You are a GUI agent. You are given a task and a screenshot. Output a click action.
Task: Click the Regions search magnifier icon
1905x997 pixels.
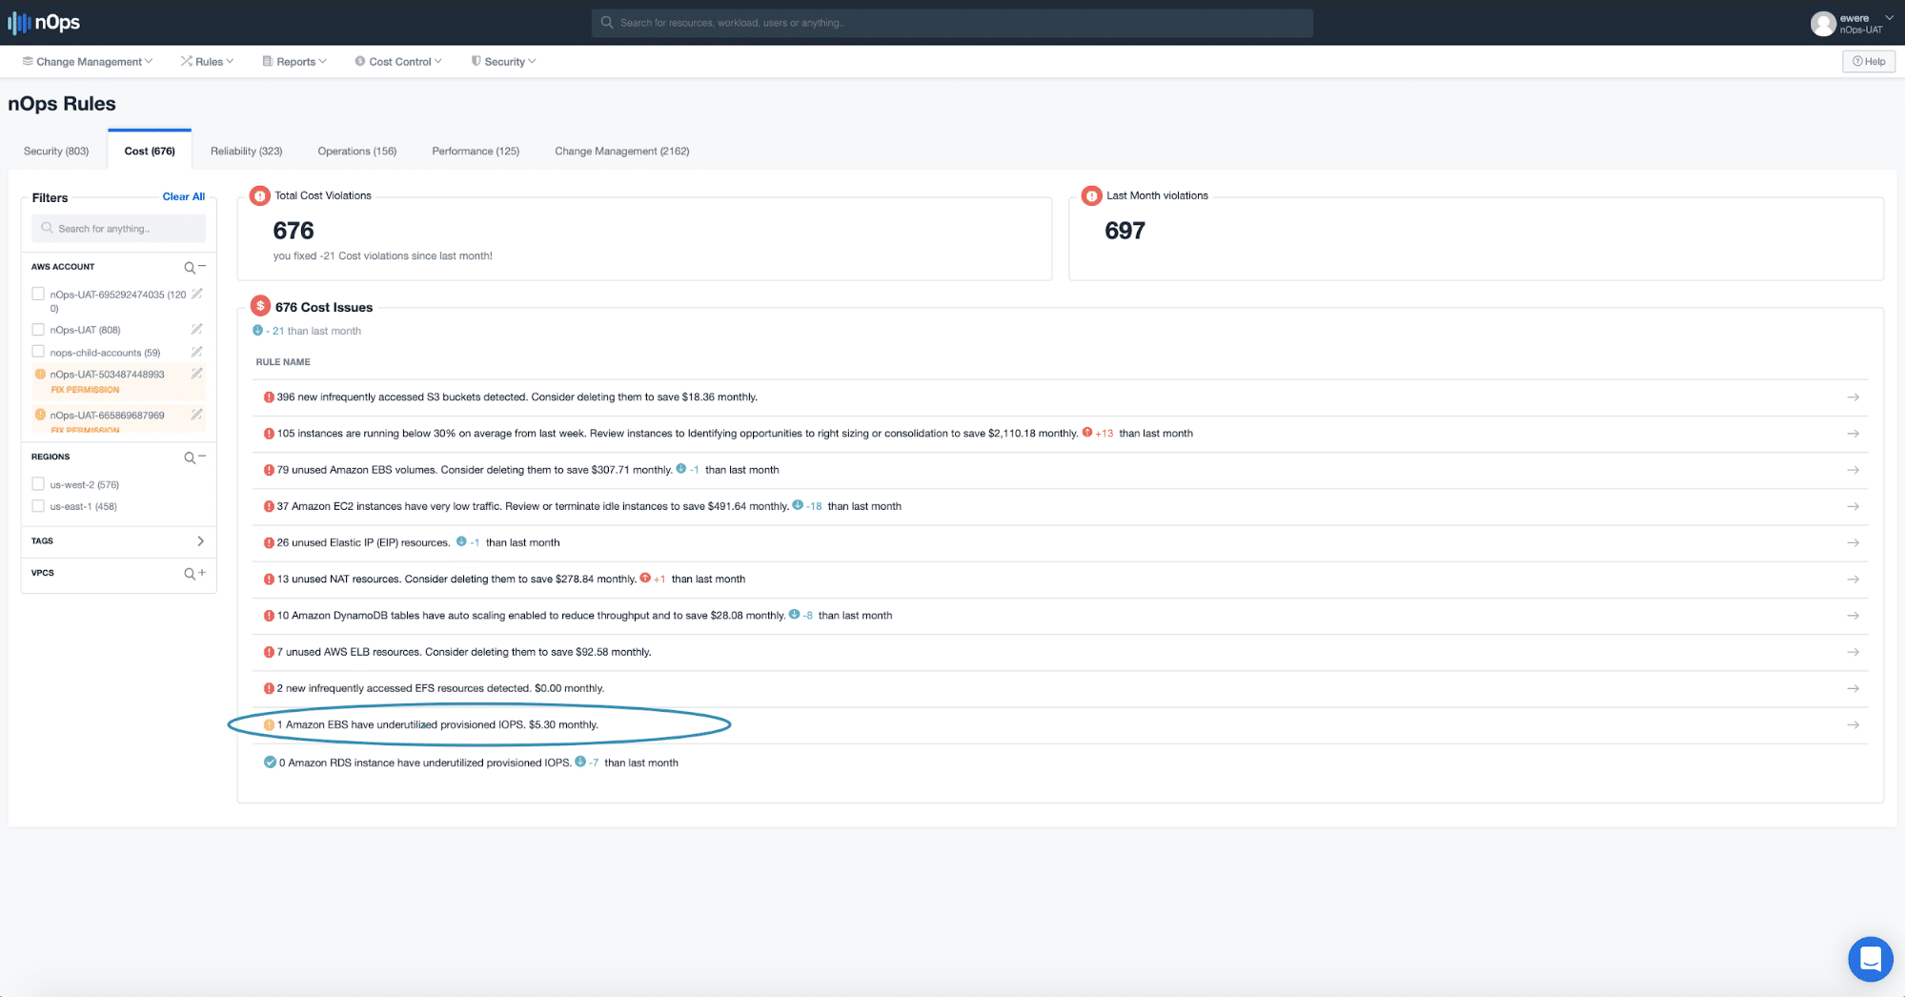pyautogui.click(x=190, y=458)
